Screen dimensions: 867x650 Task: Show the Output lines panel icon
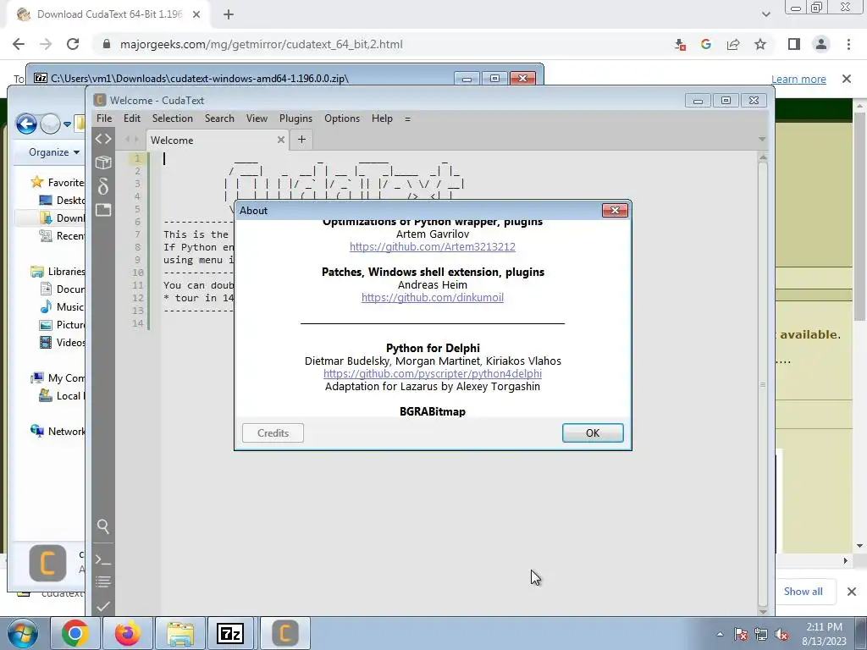(x=103, y=582)
